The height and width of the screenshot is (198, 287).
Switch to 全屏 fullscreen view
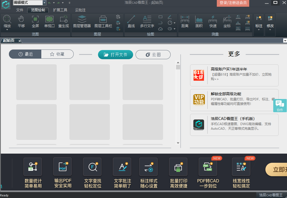click(x=35, y=22)
